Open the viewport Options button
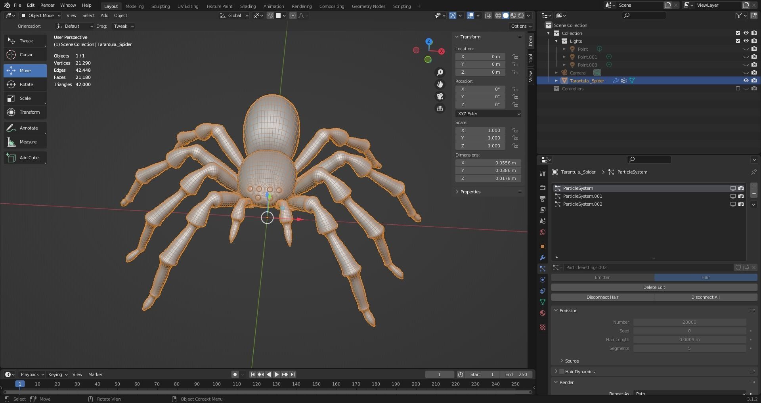This screenshot has width=761, height=403. pyautogui.click(x=521, y=26)
